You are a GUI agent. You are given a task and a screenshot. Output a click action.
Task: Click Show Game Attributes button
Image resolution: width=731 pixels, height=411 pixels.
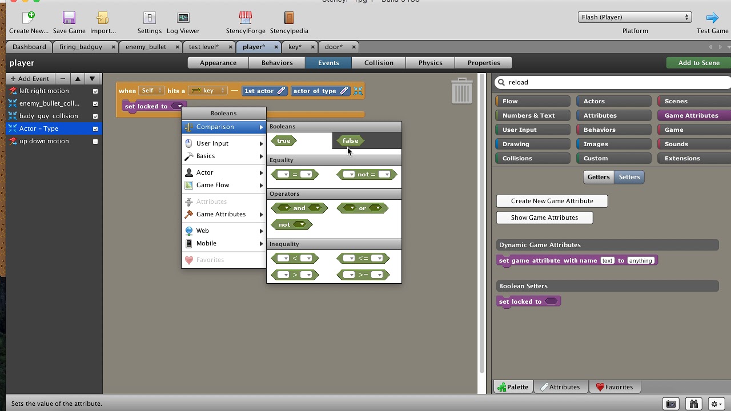coord(544,217)
